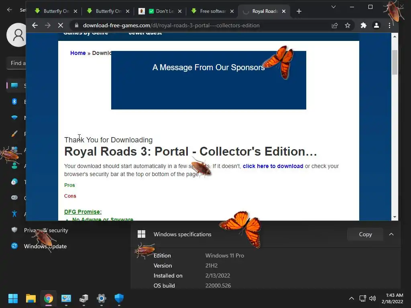Screen dimensions: 411x308
Task: Open Windows Update in Settings sidebar
Action: coord(45,246)
